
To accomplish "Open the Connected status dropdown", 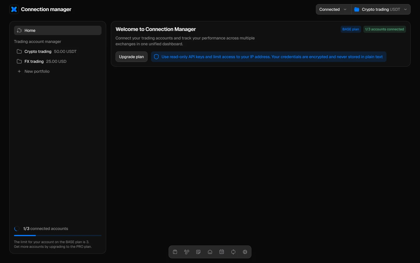I will tap(333, 9).
